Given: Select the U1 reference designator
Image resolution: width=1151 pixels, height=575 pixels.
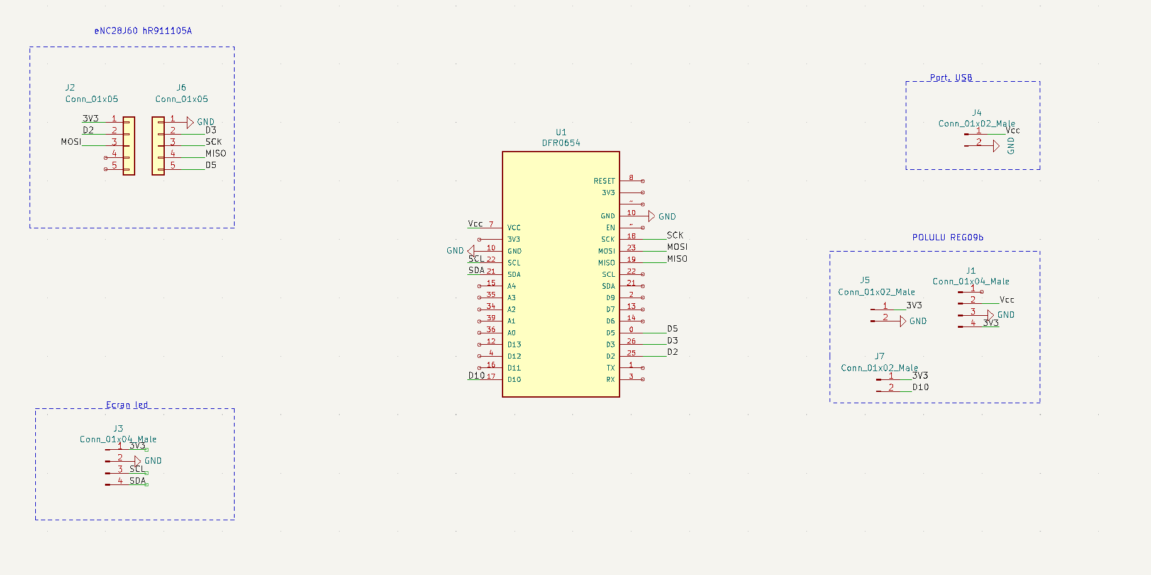Looking at the screenshot, I should (561, 132).
